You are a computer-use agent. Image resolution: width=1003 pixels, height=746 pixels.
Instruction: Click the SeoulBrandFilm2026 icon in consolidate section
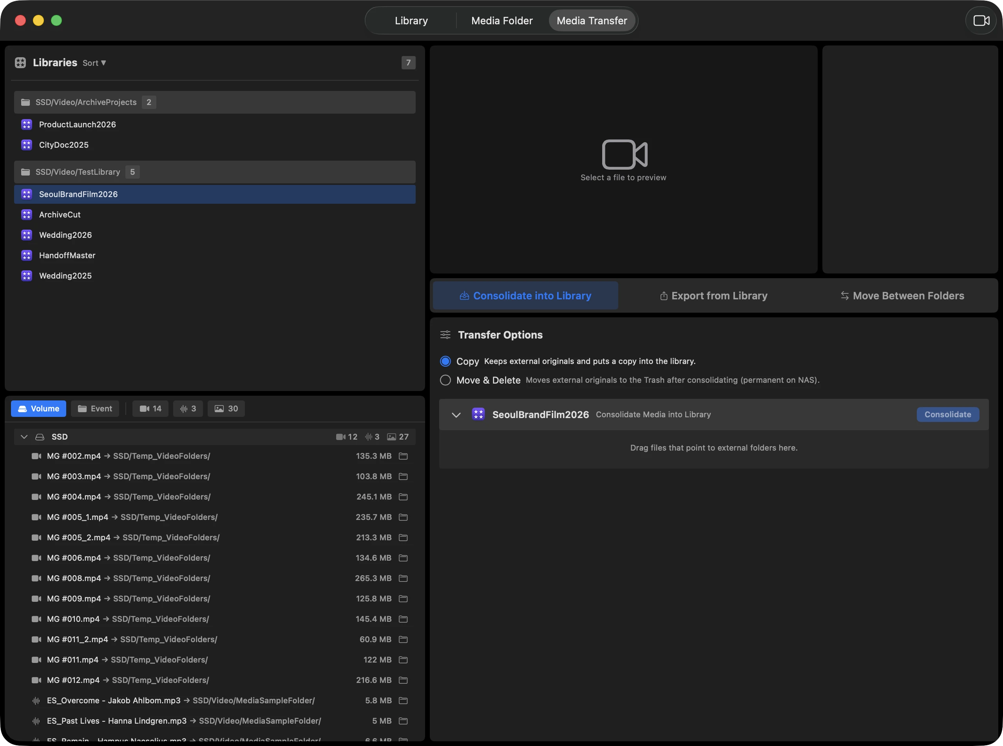[x=478, y=415]
